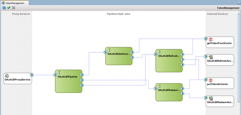Image resolution: width=241 pixels, height=115 pixels.
Task: Click the OAuth20RedeemAut business service icon
Action: (x=211, y=98)
